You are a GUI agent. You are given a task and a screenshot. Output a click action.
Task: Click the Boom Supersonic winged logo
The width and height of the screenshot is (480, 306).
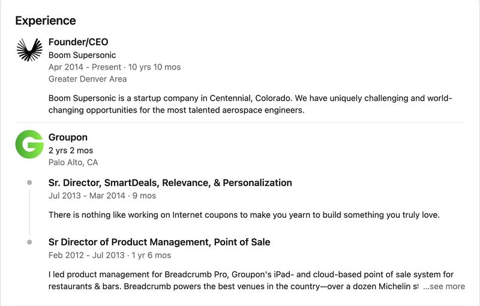(29, 50)
